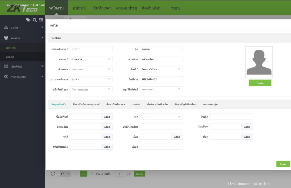Open the เพศ gender dropdown
The height and width of the screenshot is (188, 291).
coord(161,116)
